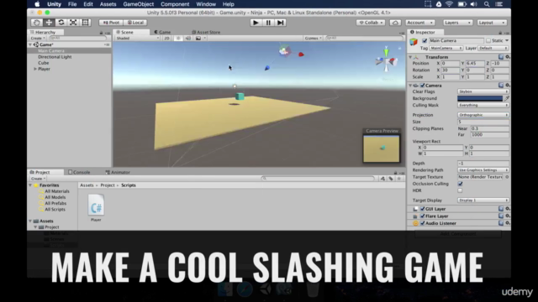Toggle scene audio speaker icon

(188, 38)
